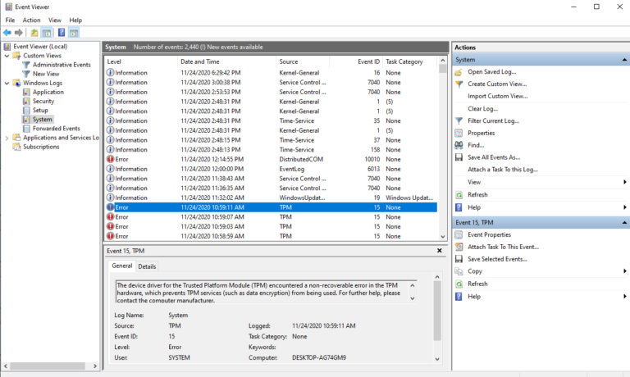Screen dimensions: 630x377
Task: Switch to the Details tab
Action: pyautogui.click(x=147, y=266)
